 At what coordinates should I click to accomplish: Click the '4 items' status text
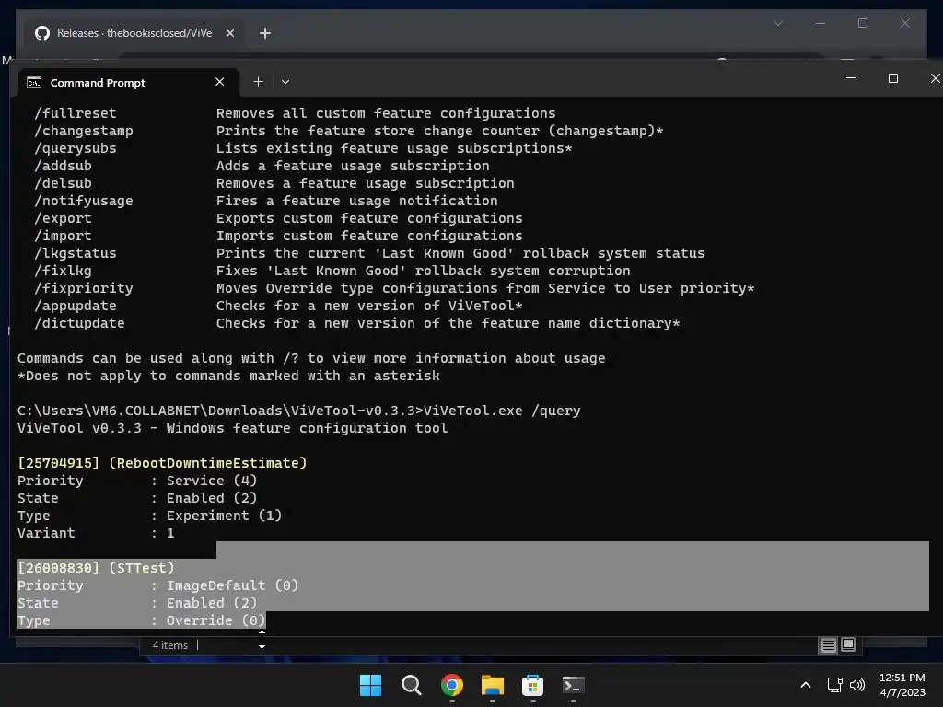(170, 645)
